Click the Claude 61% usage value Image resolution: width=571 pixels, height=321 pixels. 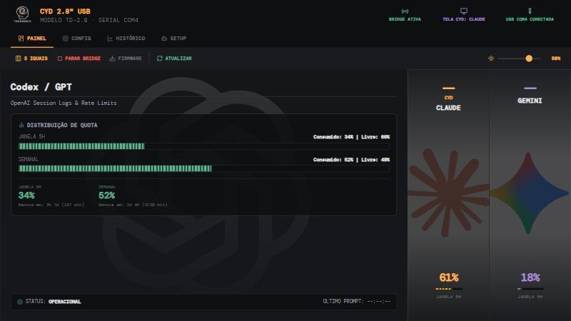449,277
